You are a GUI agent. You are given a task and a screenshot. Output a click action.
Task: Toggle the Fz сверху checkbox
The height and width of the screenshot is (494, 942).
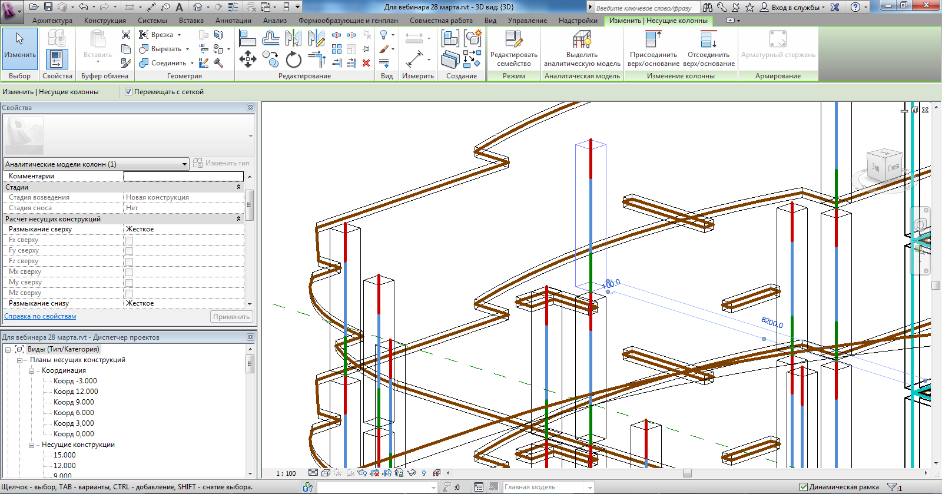[129, 261]
